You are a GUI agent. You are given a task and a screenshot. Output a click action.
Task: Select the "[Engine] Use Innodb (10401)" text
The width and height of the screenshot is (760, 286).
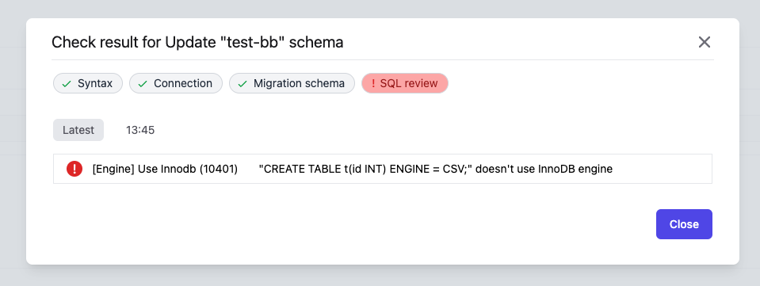click(165, 170)
